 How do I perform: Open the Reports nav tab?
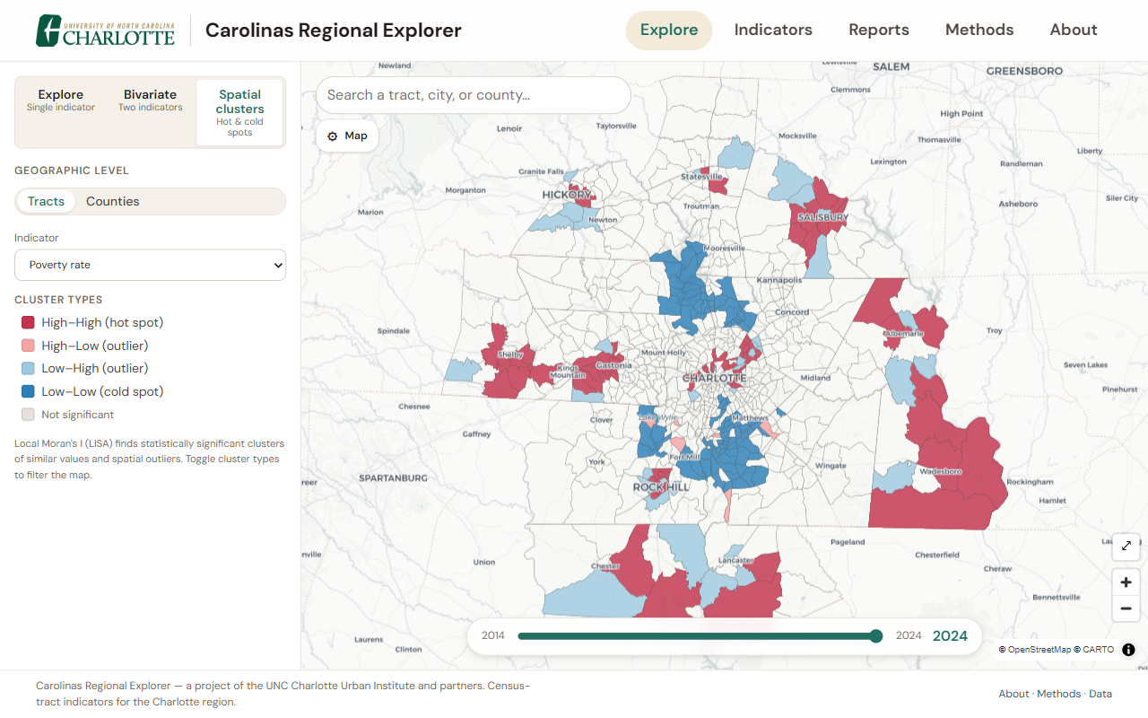[879, 30]
